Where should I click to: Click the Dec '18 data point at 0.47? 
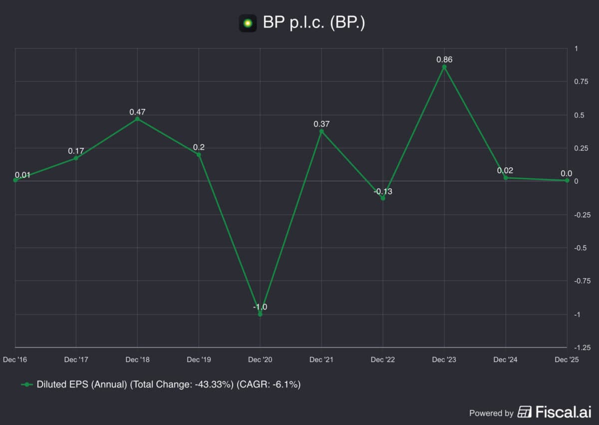[x=137, y=119]
